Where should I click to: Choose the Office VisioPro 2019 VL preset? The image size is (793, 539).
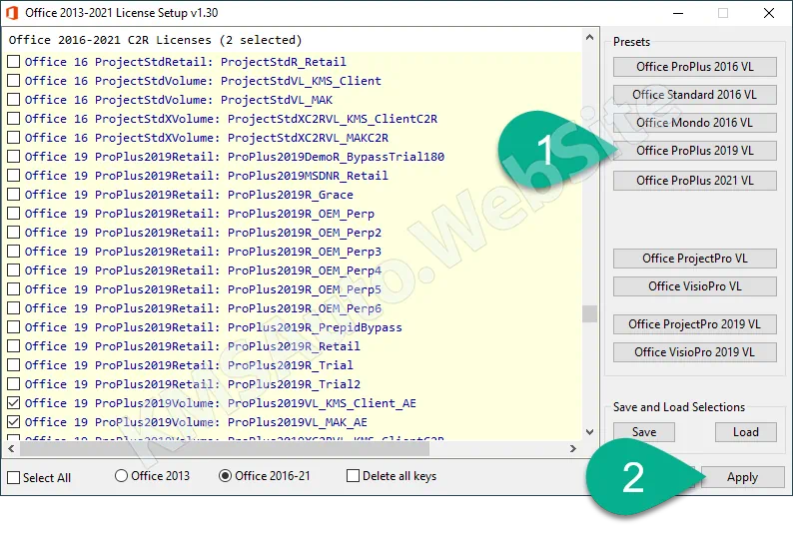[695, 352]
